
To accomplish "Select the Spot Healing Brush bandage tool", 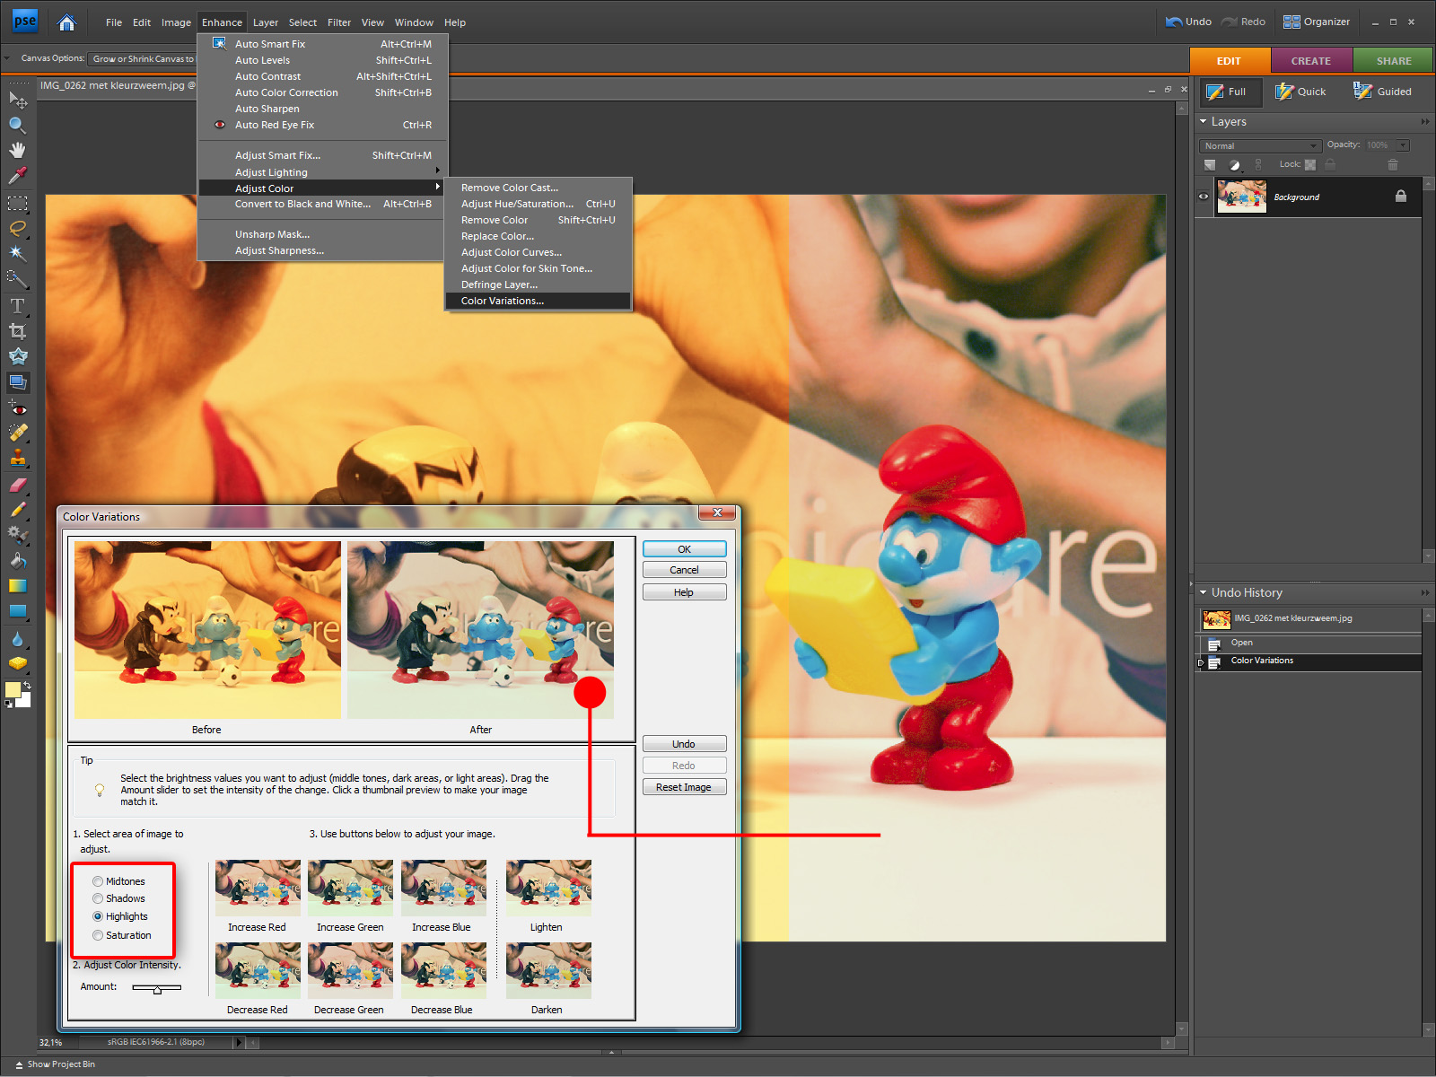I will pos(17,433).
